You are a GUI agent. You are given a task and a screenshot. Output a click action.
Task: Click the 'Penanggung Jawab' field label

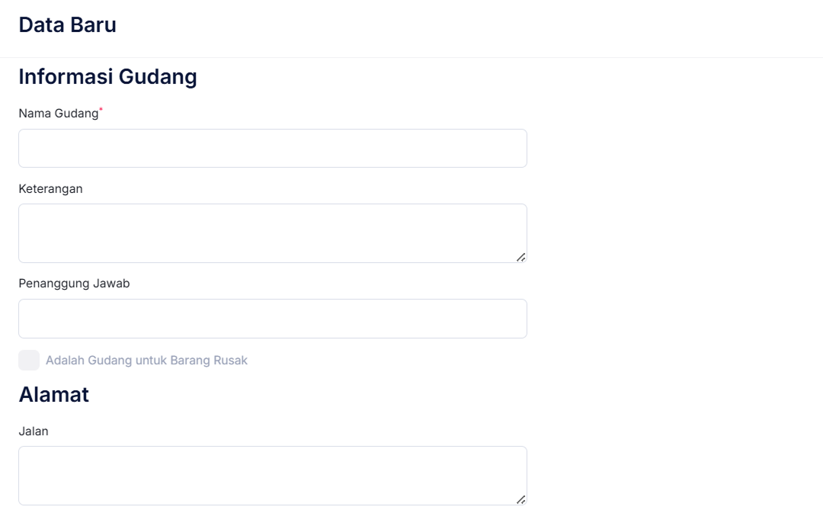(x=74, y=284)
